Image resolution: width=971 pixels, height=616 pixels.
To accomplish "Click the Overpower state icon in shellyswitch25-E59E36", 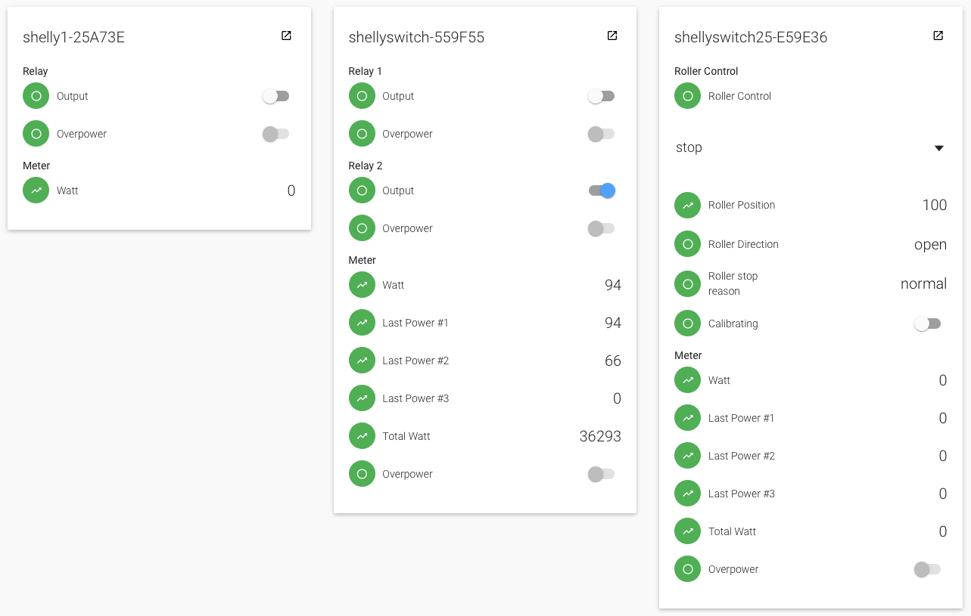I will pyautogui.click(x=687, y=569).
